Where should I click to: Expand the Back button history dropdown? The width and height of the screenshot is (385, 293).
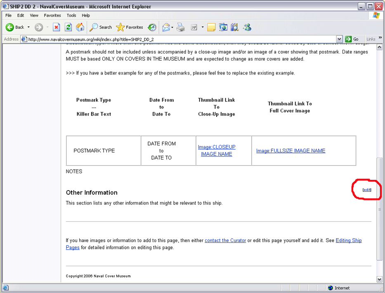[x=28, y=27]
